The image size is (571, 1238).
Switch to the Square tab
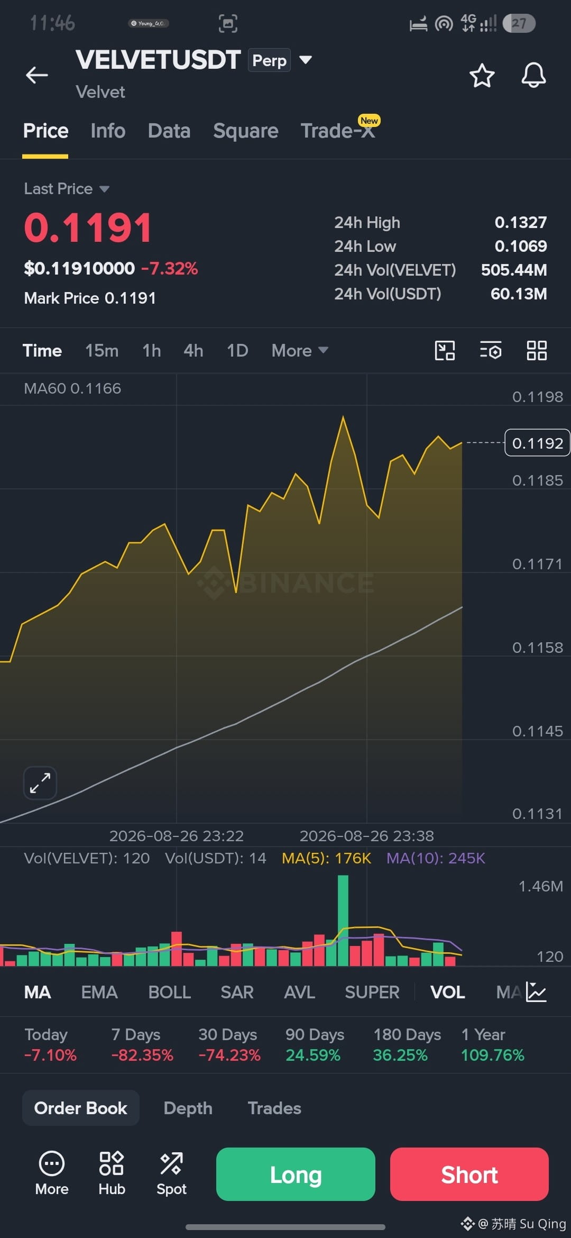[x=246, y=131]
